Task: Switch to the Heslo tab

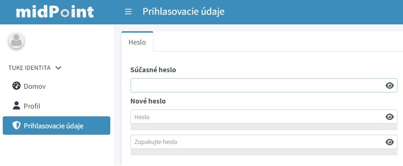Action: [x=137, y=42]
